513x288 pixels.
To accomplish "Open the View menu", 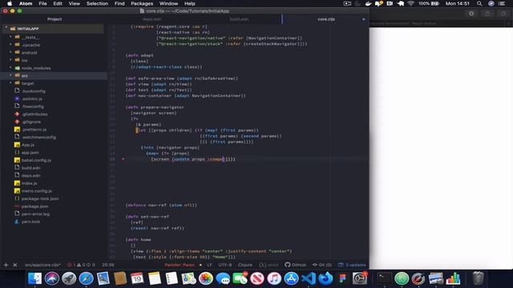I will tap(75, 3).
